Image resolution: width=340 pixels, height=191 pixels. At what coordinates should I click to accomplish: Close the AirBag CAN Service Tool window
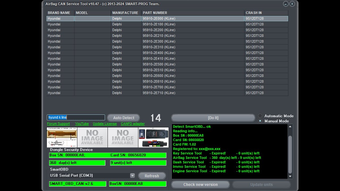click(292, 4)
